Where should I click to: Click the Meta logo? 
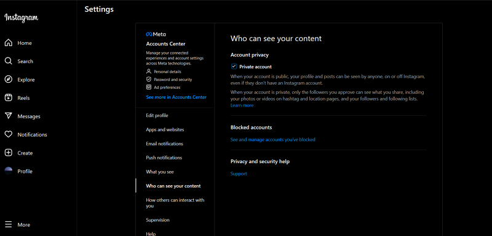click(x=156, y=34)
